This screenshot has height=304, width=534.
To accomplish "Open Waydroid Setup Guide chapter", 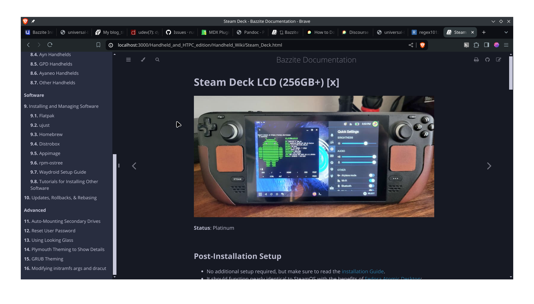I will 62,172.
